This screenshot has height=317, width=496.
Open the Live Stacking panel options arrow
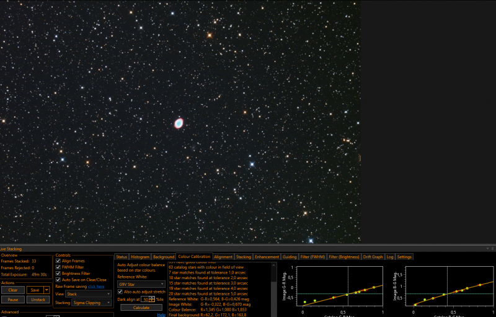pyautogui.click(x=487, y=249)
